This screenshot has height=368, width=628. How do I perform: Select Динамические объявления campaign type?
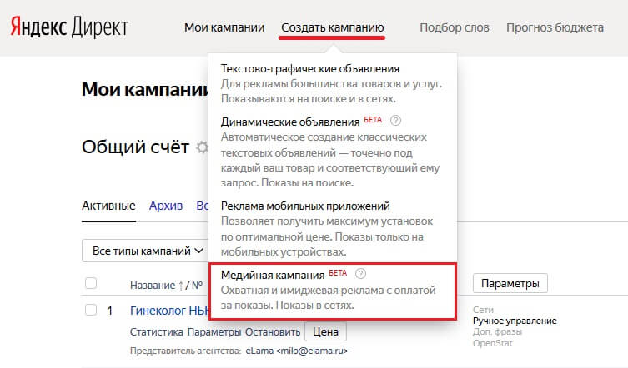click(290, 122)
